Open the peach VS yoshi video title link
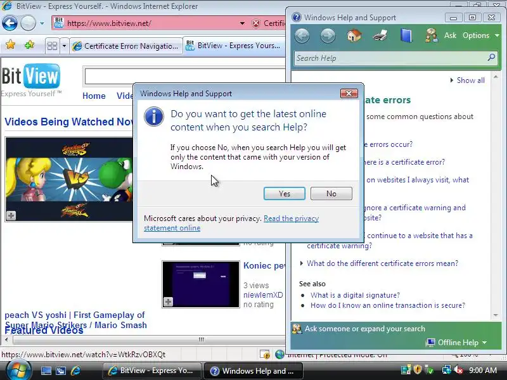The width and height of the screenshot is (507, 380). pos(75,320)
